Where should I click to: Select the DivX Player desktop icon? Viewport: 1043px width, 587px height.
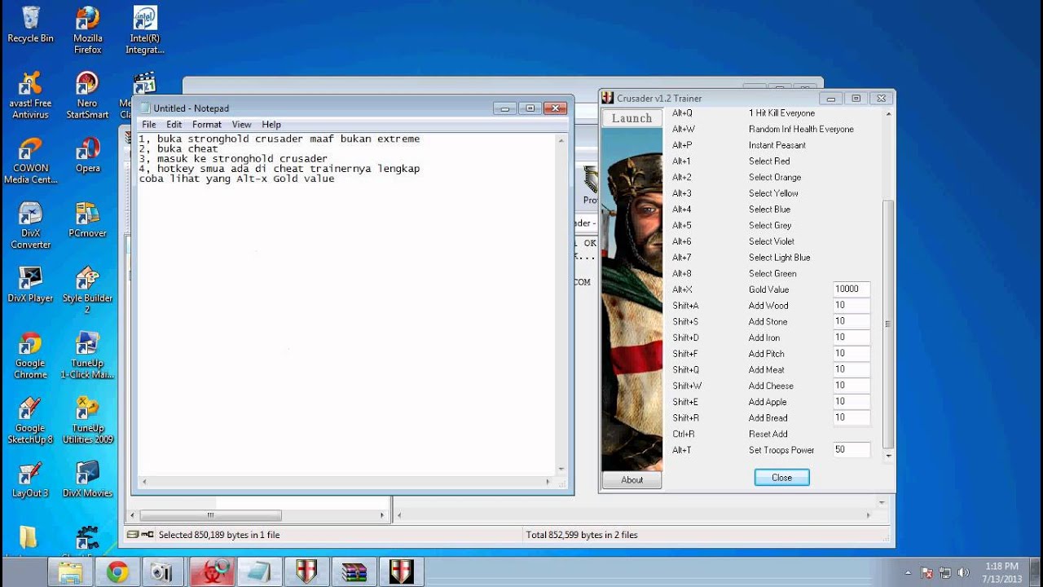[x=31, y=284]
